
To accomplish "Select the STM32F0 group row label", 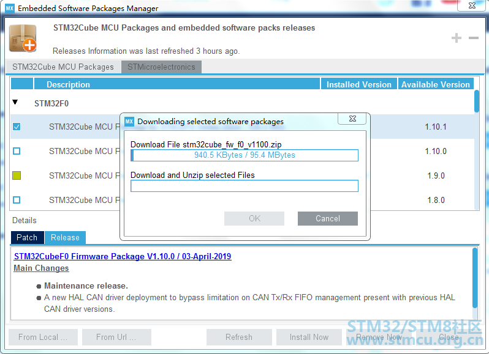I will pos(51,103).
